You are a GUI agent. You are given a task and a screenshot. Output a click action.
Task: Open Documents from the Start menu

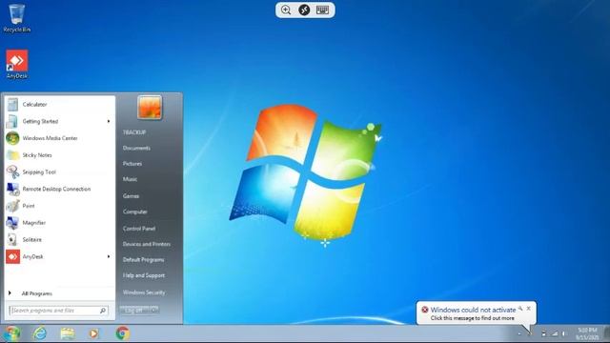pos(136,148)
